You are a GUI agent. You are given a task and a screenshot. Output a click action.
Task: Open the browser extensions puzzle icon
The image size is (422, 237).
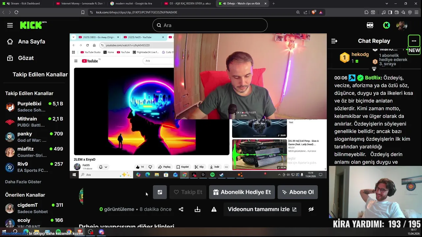pyautogui.click(x=366, y=12)
